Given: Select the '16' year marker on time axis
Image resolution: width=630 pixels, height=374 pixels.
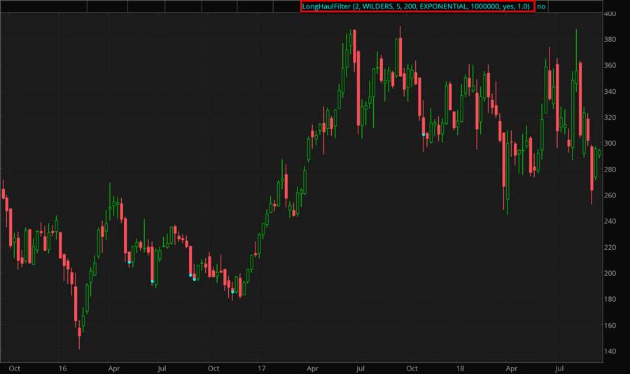Looking at the screenshot, I should (63, 368).
